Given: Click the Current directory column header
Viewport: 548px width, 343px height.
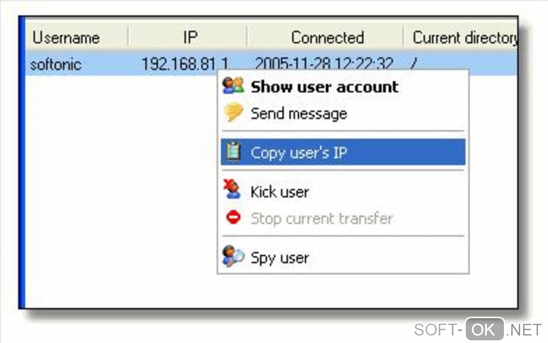Looking at the screenshot, I should coord(460,37).
